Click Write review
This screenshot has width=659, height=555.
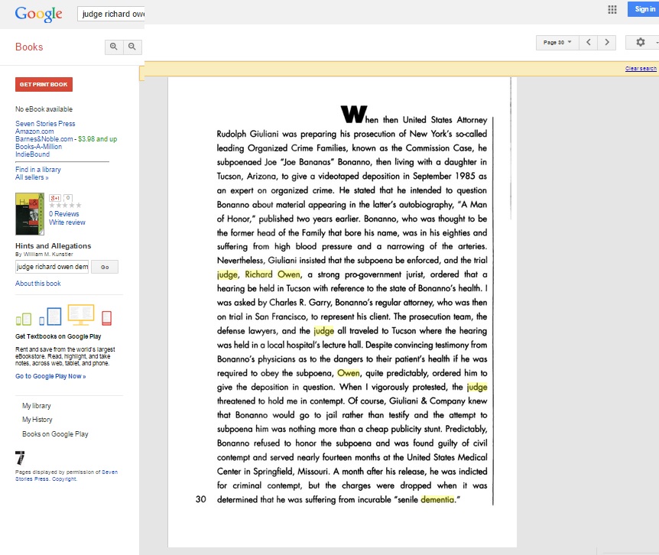click(67, 222)
